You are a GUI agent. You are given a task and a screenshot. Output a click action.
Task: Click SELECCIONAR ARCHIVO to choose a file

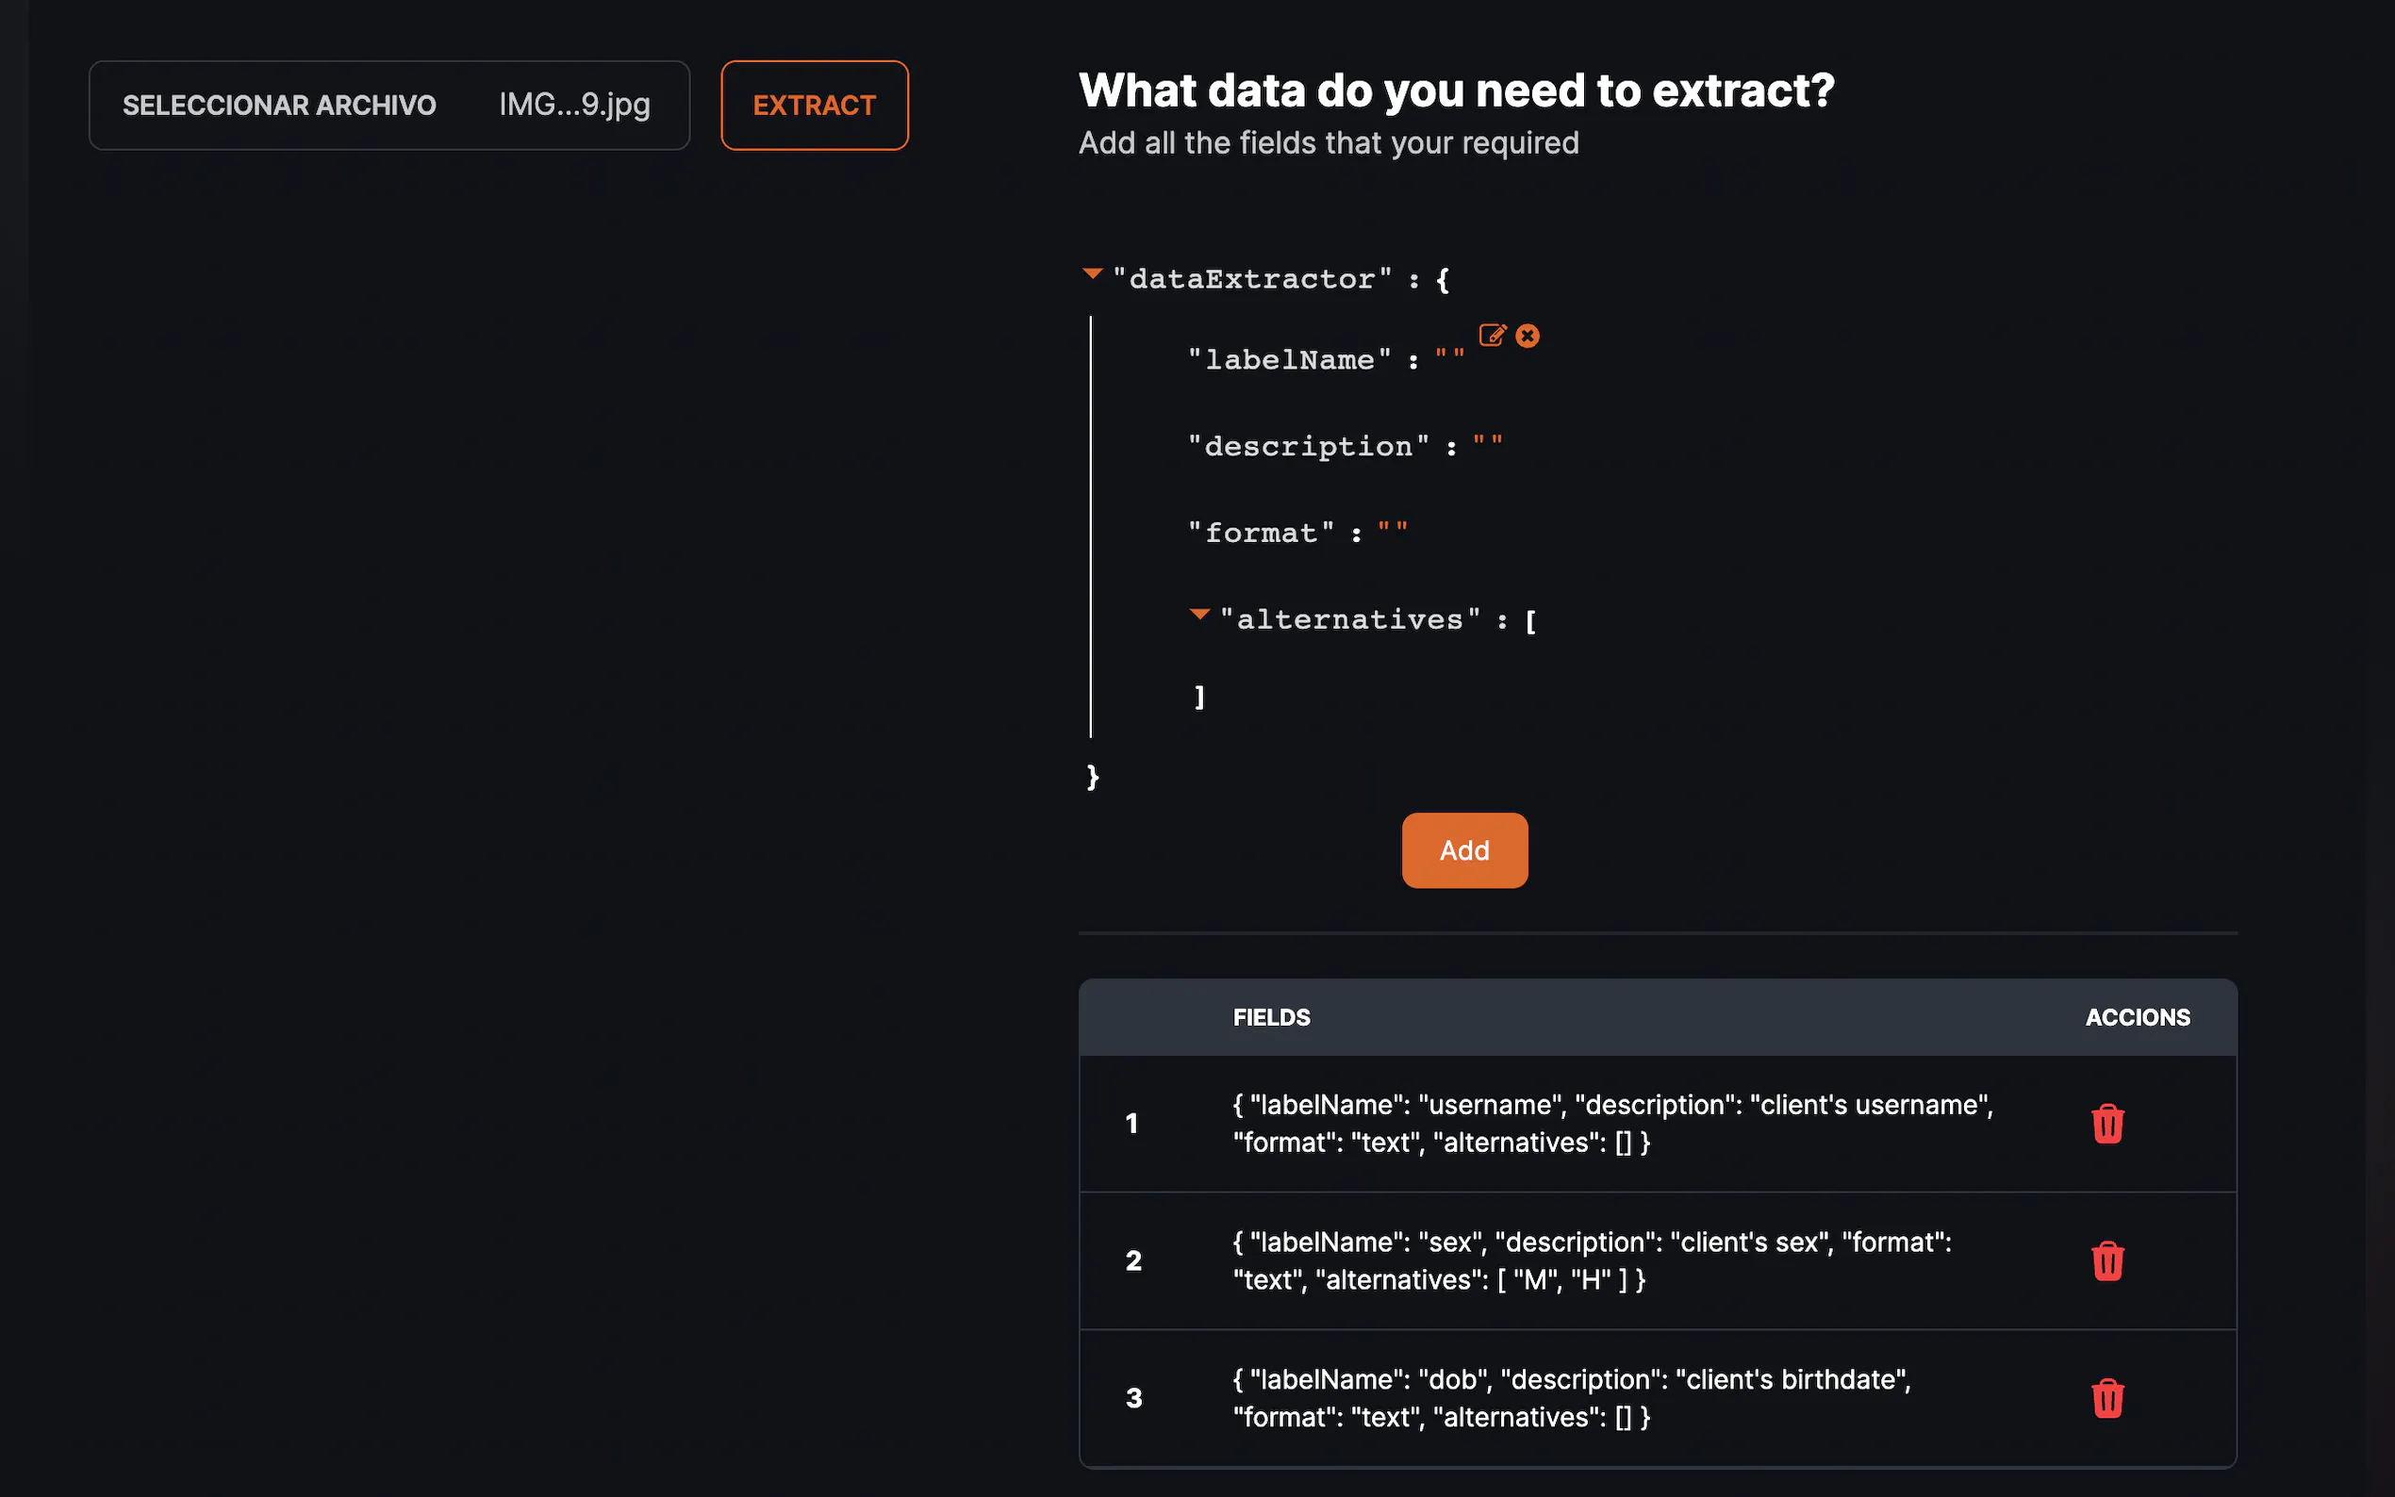(279, 105)
